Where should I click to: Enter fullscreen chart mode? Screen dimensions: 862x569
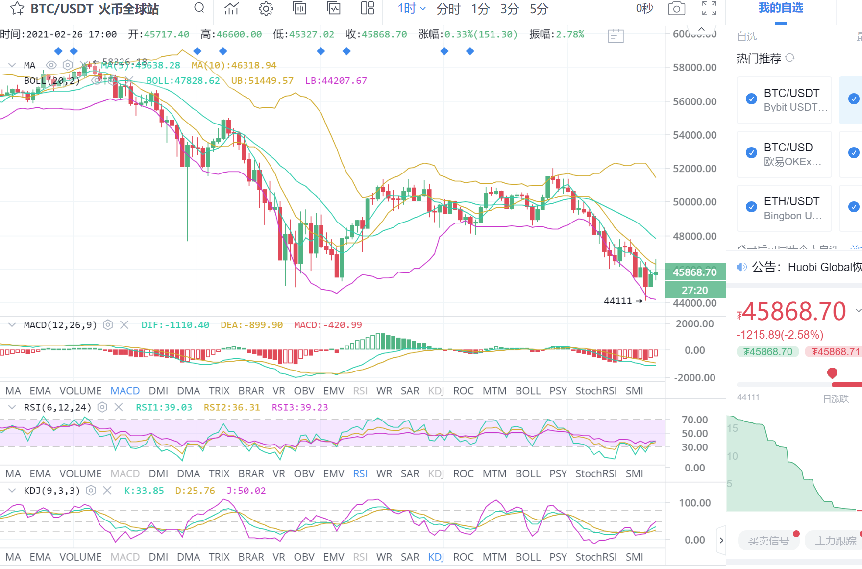pyautogui.click(x=709, y=8)
